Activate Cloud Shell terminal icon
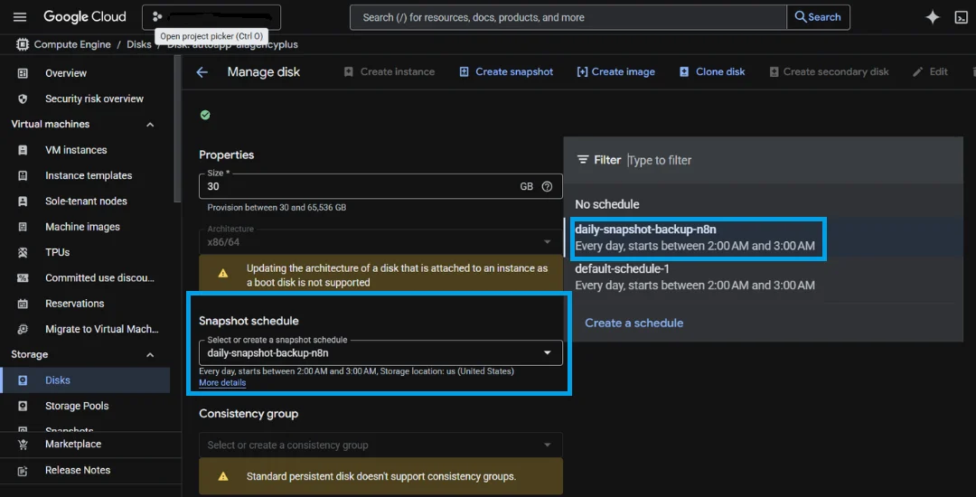Screen dimensions: 976x497 coord(961,17)
